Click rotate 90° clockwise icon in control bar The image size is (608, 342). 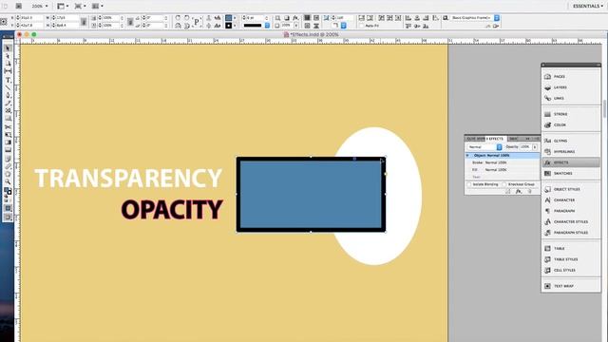178,18
